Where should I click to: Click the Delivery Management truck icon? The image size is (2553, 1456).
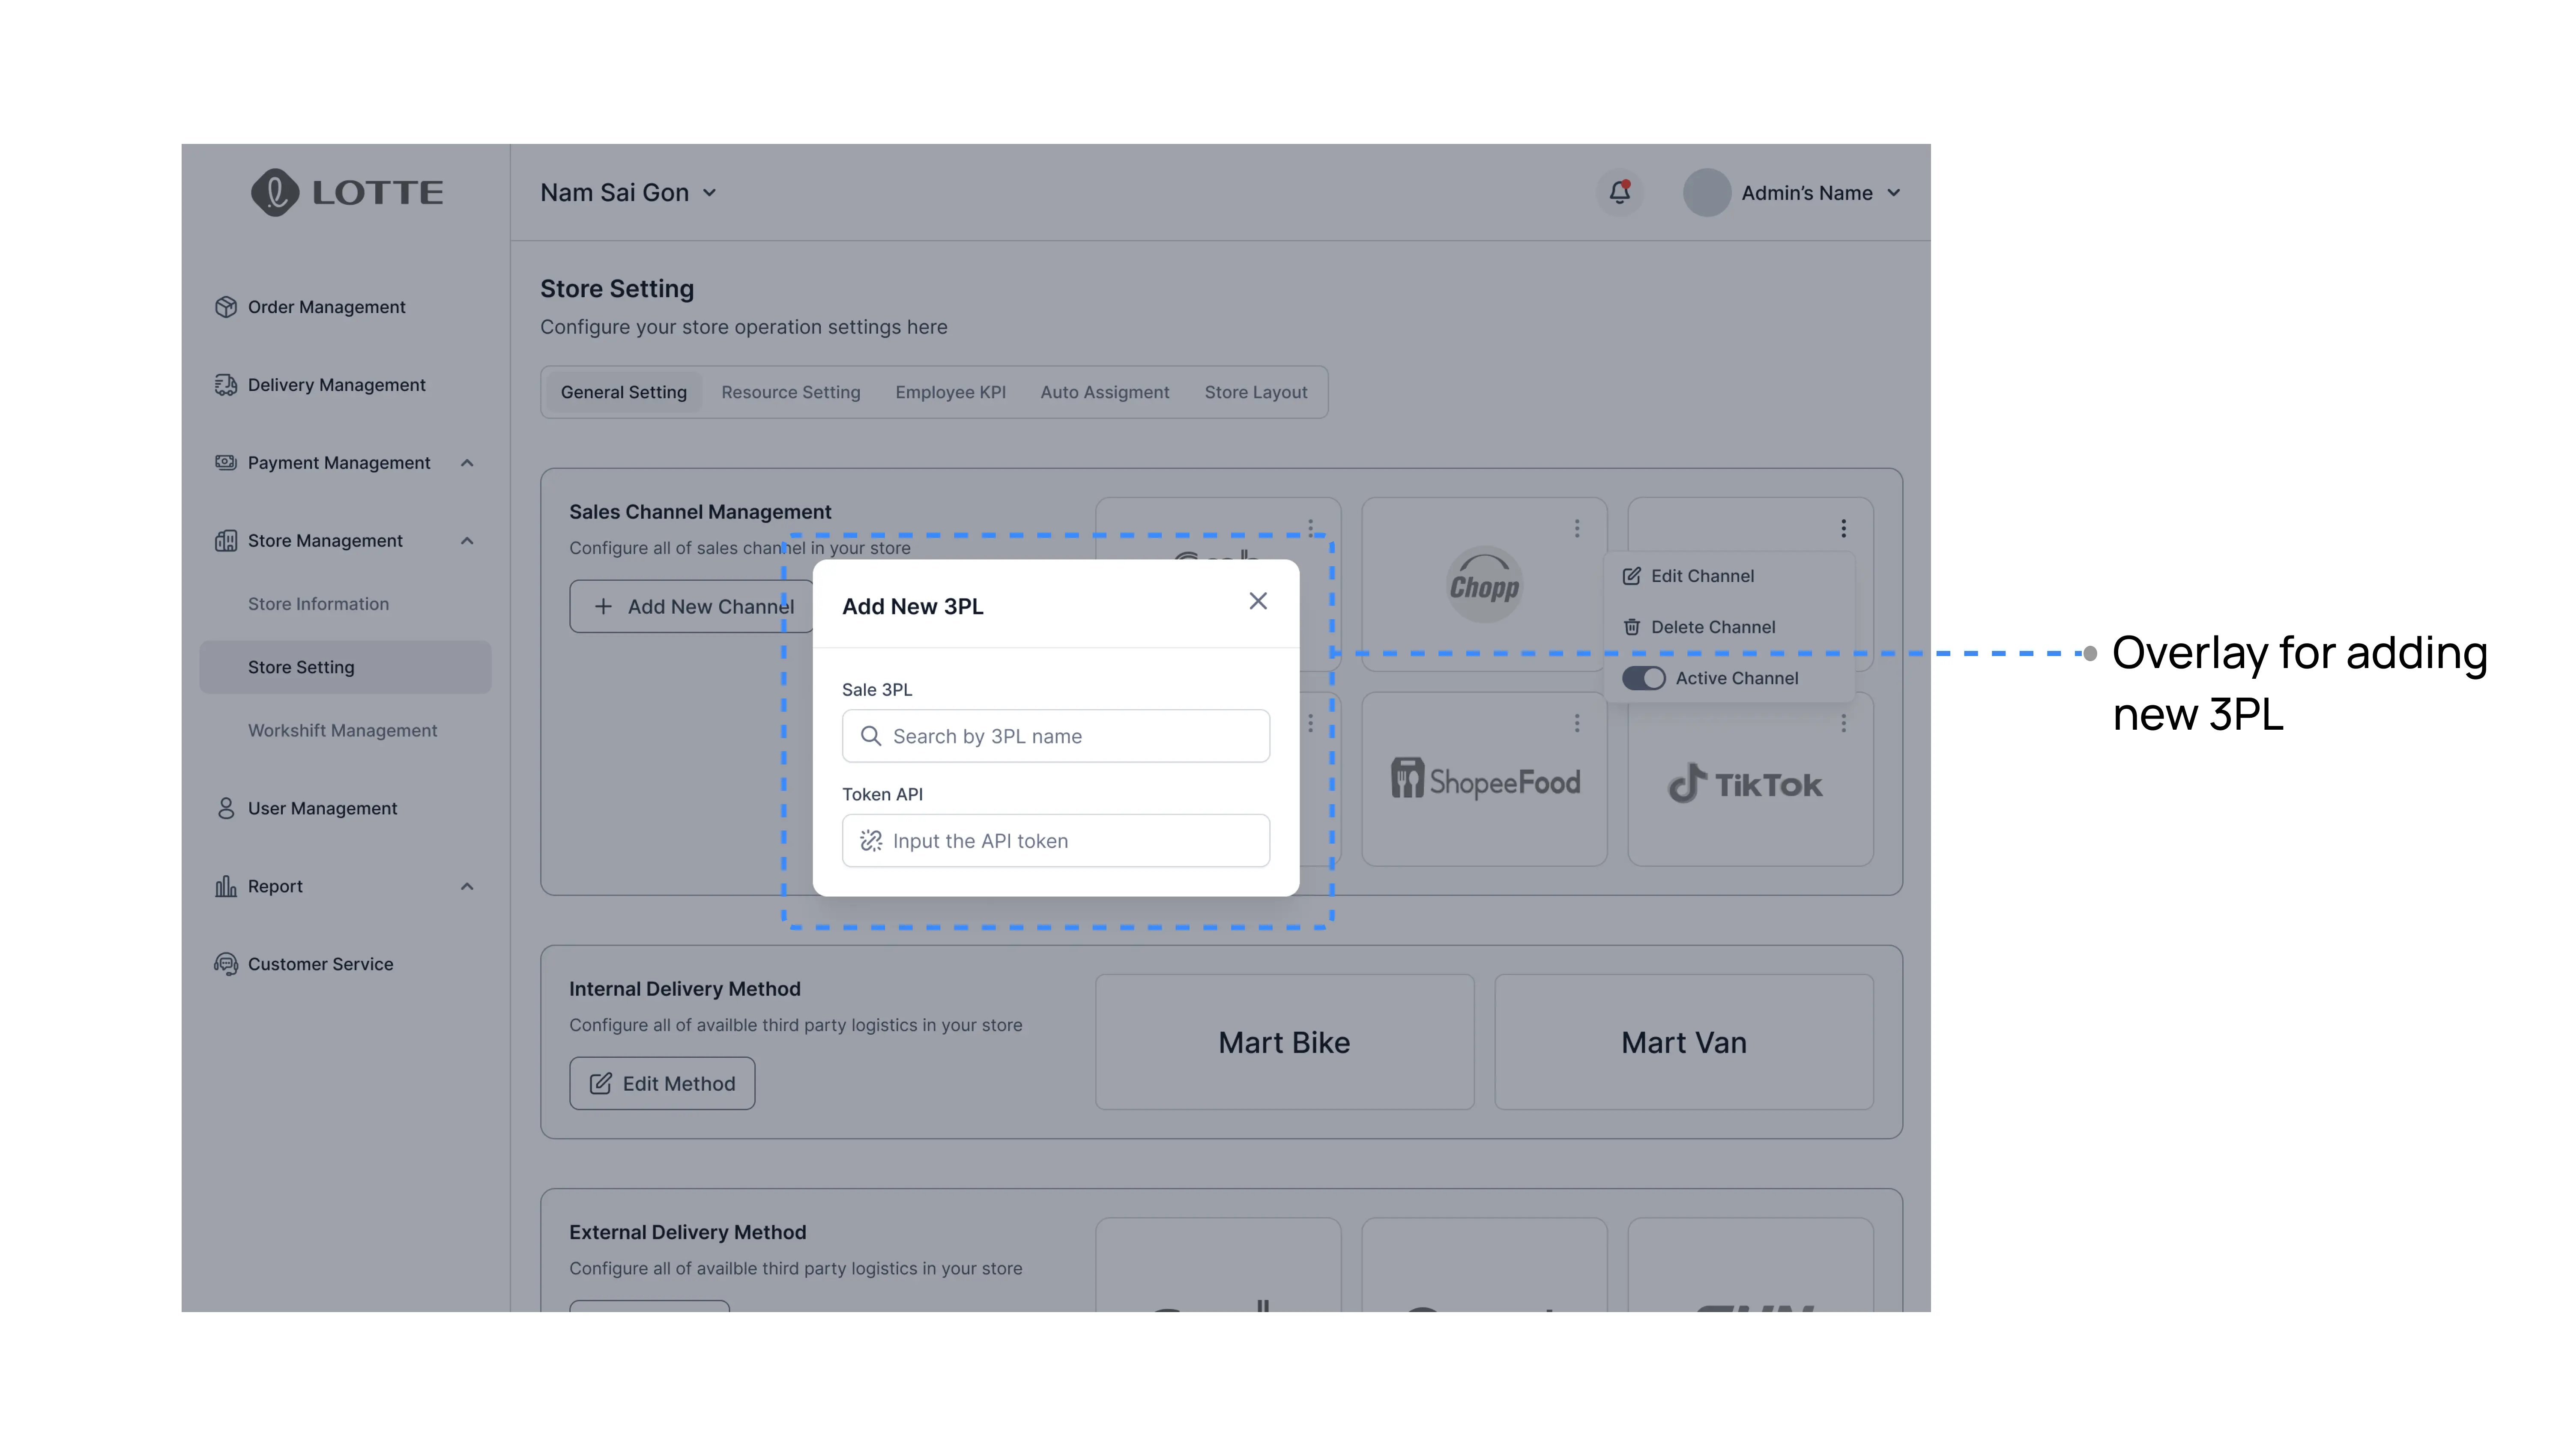(x=226, y=385)
